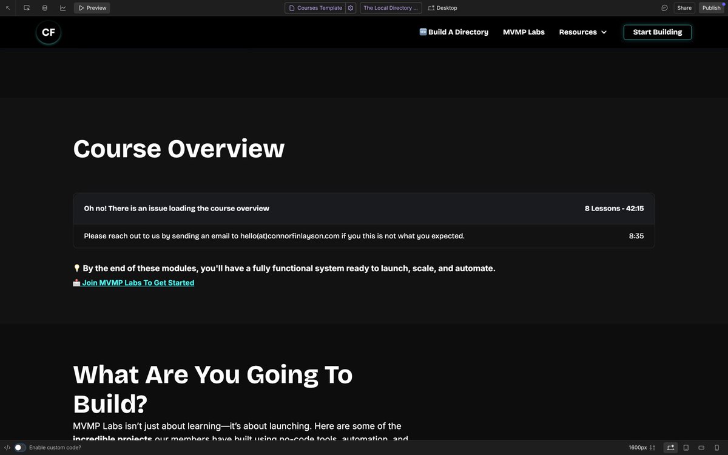The width and height of the screenshot is (728, 455).
Task: Switch to landscape mobile viewport icon
Action: tap(701, 448)
